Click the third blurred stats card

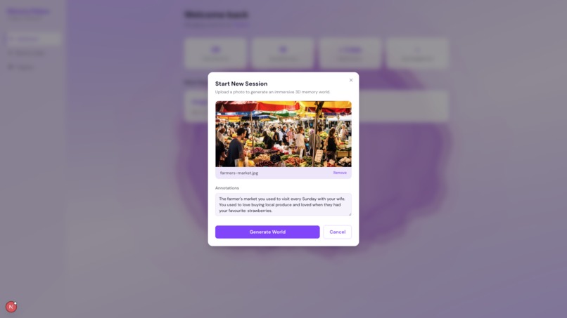350,53
